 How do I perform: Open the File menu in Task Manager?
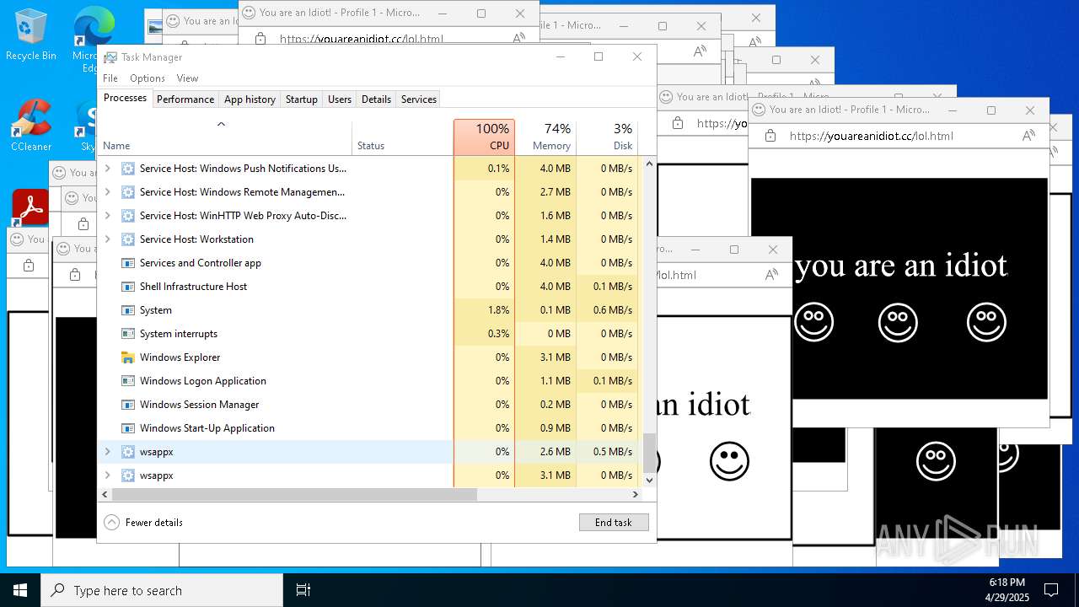110,78
